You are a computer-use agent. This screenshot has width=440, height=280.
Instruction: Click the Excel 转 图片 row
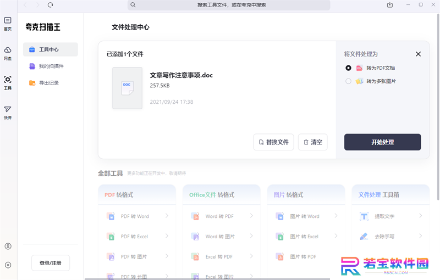[x=222, y=276]
